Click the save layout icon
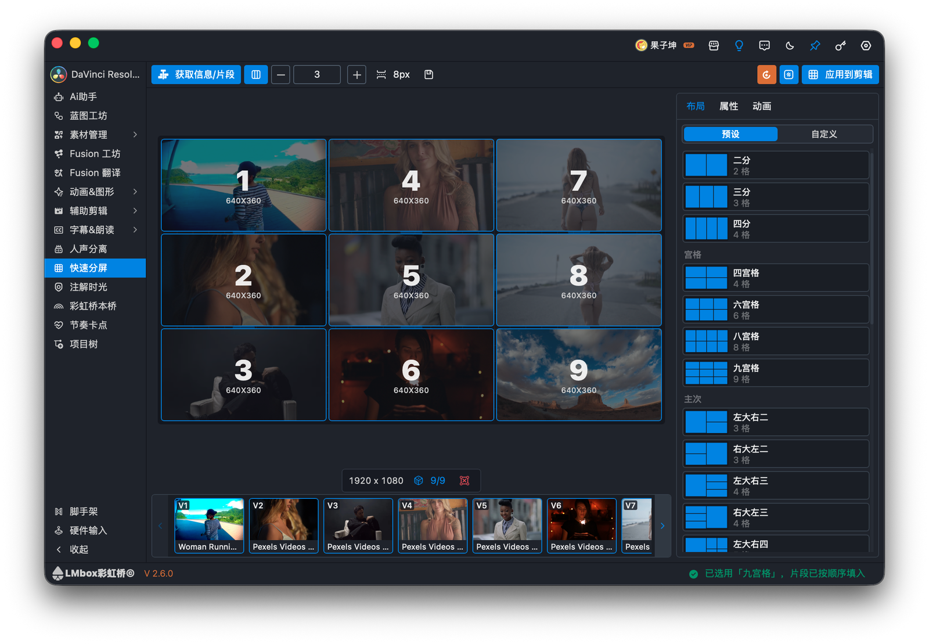The image size is (929, 644). point(429,74)
